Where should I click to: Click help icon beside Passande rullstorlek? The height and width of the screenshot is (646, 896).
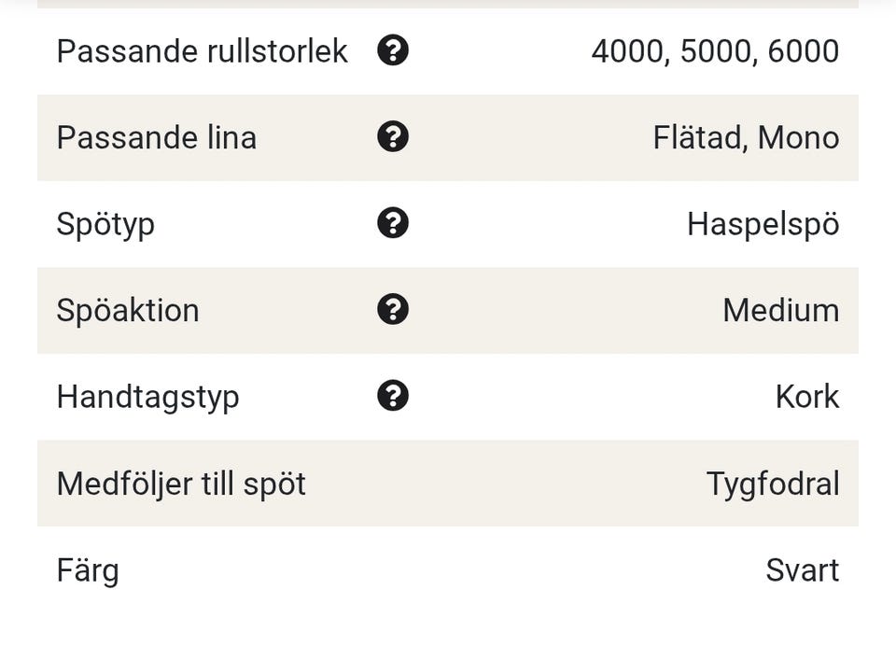tap(393, 50)
